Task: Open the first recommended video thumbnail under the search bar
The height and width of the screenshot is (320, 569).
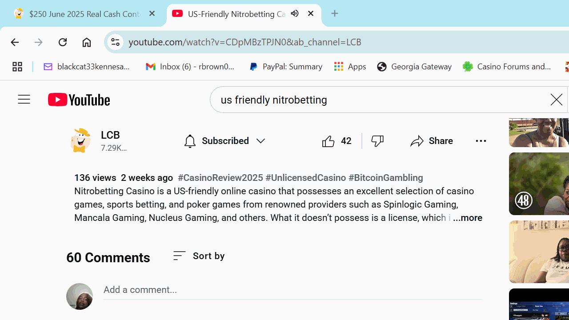Action: (539, 132)
